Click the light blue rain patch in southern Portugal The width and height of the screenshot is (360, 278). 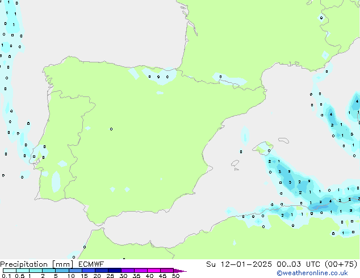click(56, 180)
